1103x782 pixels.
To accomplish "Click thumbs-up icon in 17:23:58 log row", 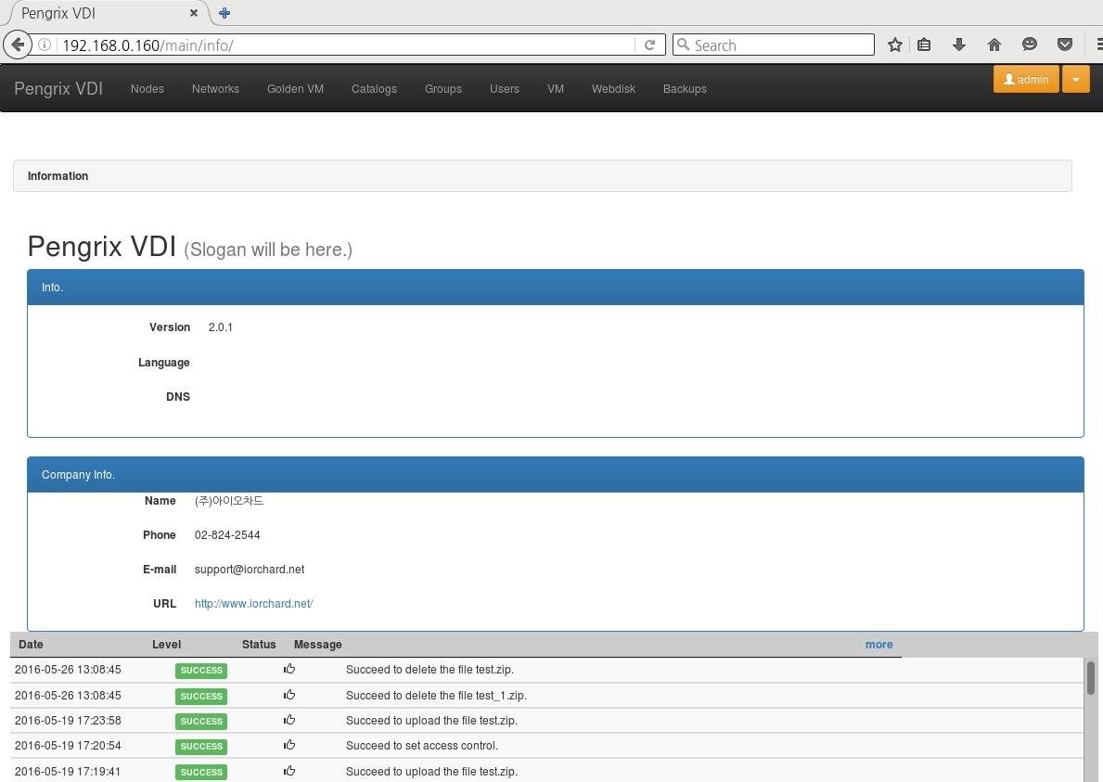I will [289, 720].
